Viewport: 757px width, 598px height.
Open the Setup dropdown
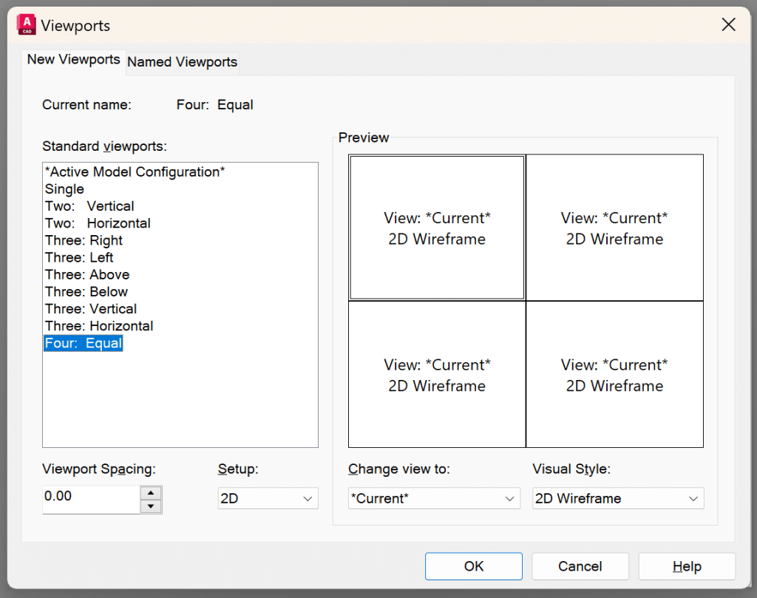(268, 498)
